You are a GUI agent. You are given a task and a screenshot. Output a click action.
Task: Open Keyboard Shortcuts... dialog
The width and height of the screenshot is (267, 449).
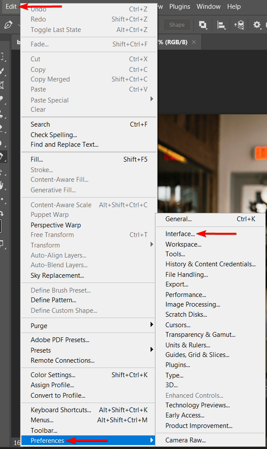61,410
